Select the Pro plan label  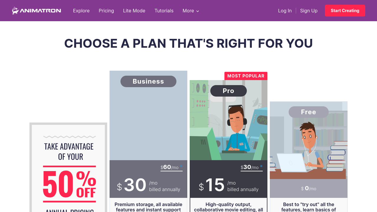(x=229, y=91)
